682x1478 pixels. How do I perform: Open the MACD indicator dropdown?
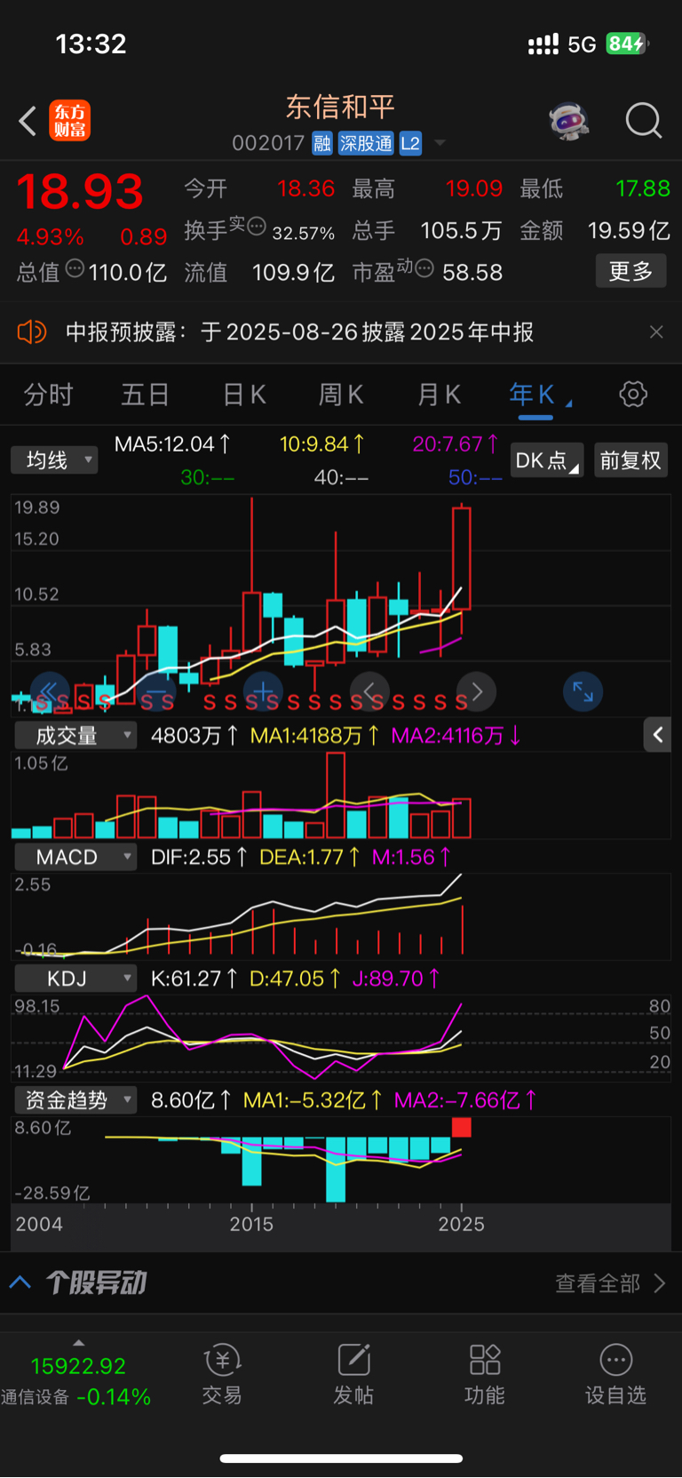(75, 857)
